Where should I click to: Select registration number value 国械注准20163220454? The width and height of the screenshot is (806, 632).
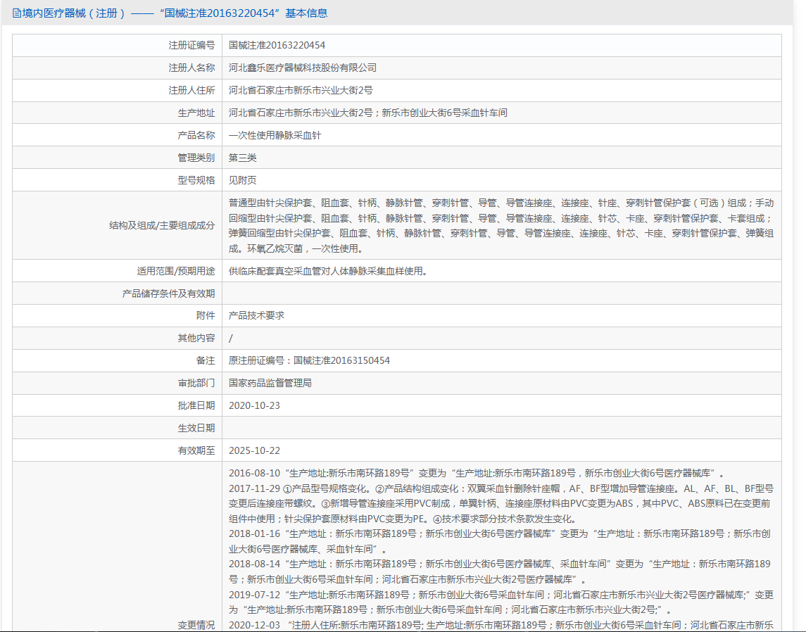coord(277,45)
